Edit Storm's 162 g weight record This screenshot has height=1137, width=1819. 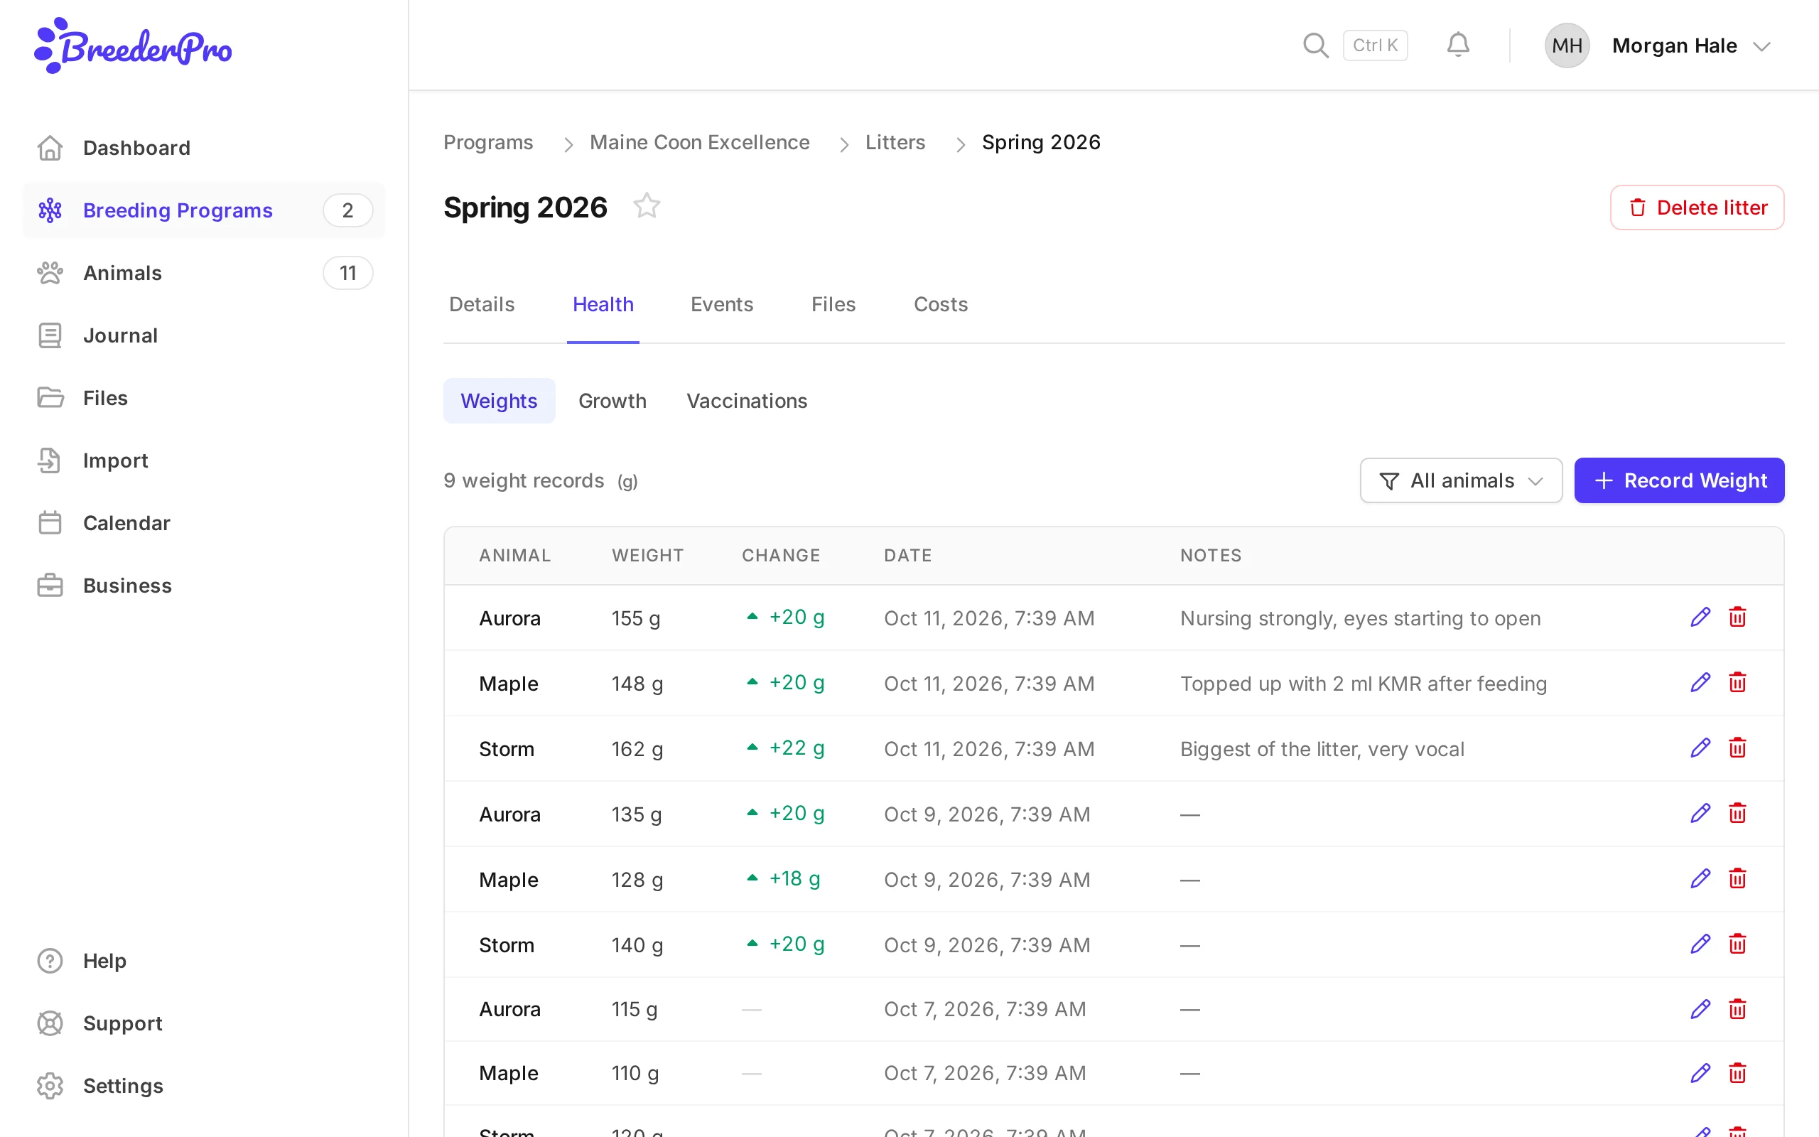(x=1700, y=748)
